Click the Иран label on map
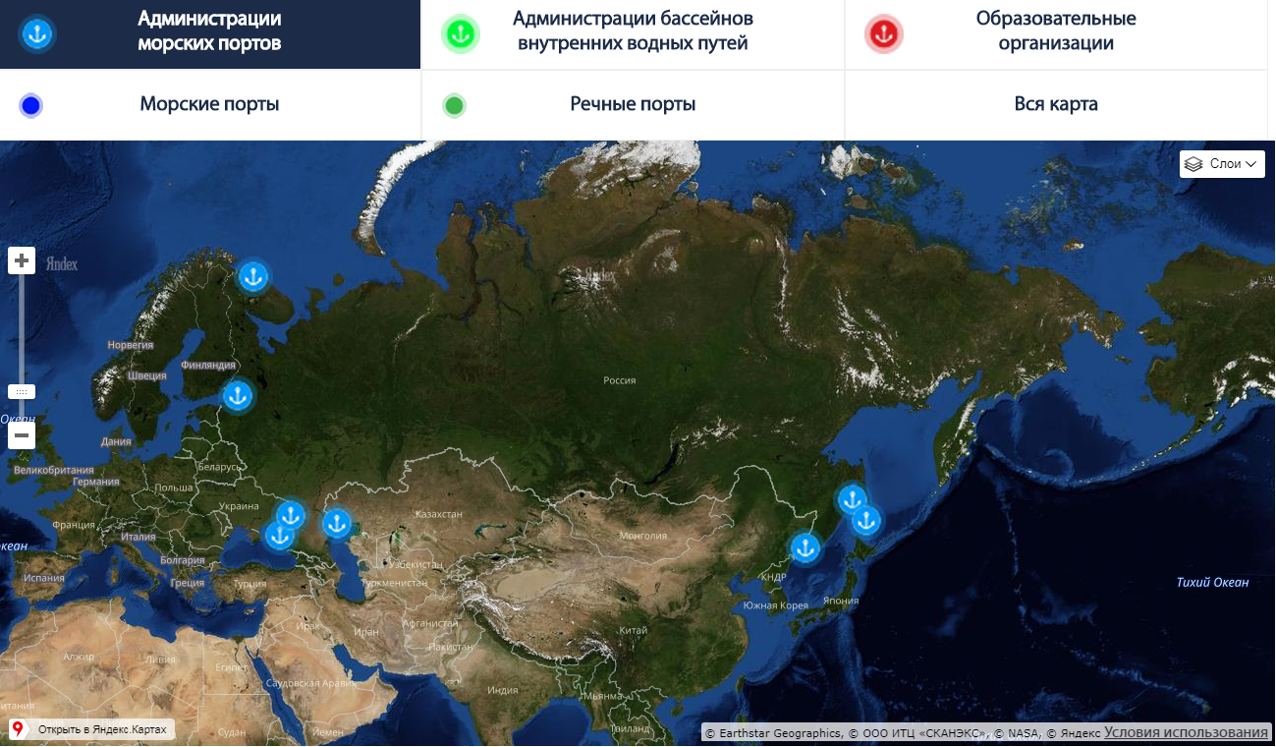 [366, 632]
